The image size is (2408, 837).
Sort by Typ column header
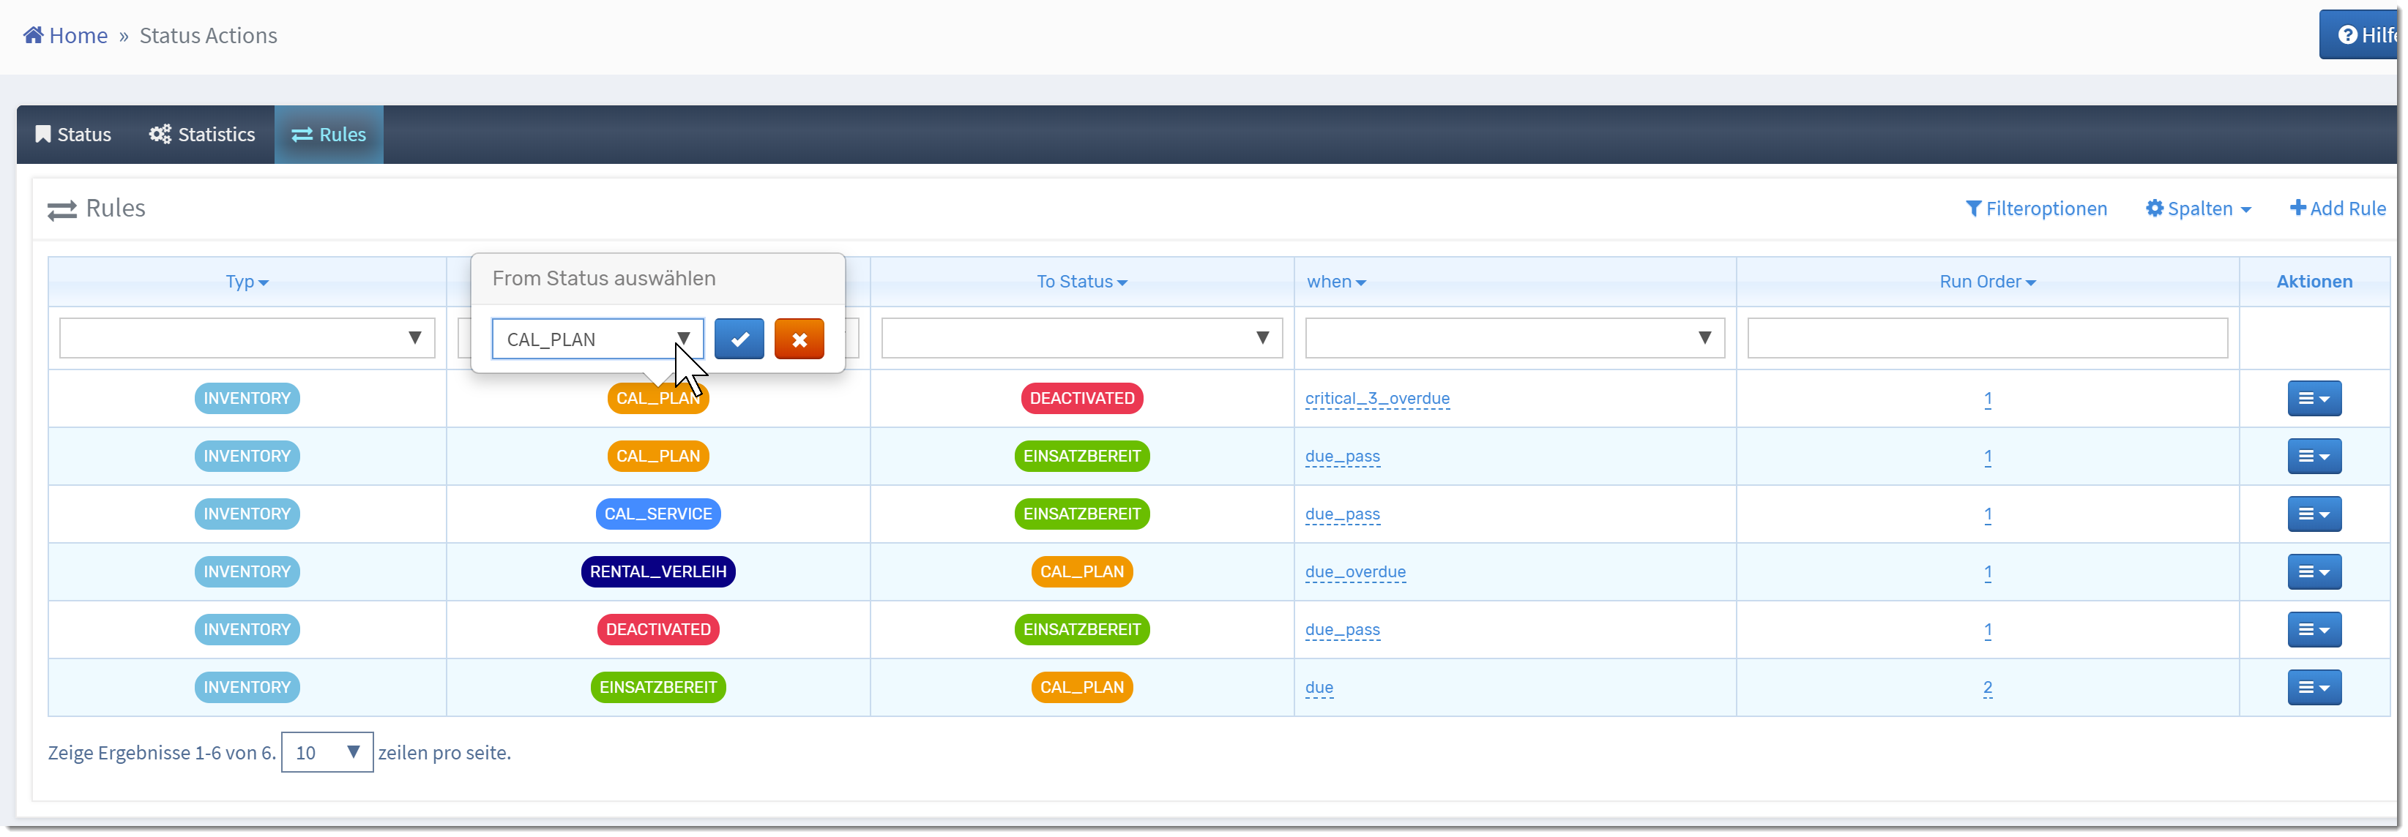[247, 281]
